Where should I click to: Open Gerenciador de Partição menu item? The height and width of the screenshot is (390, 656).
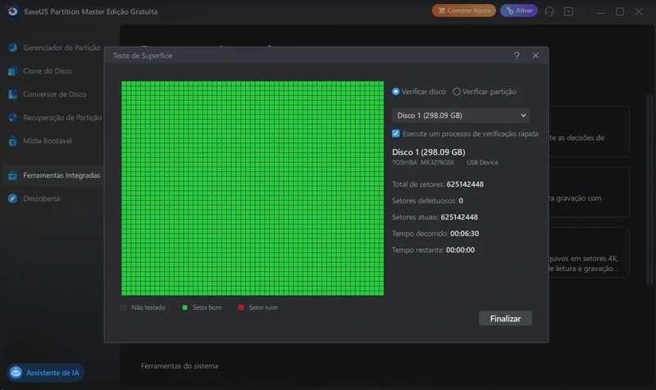tap(62, 48)
